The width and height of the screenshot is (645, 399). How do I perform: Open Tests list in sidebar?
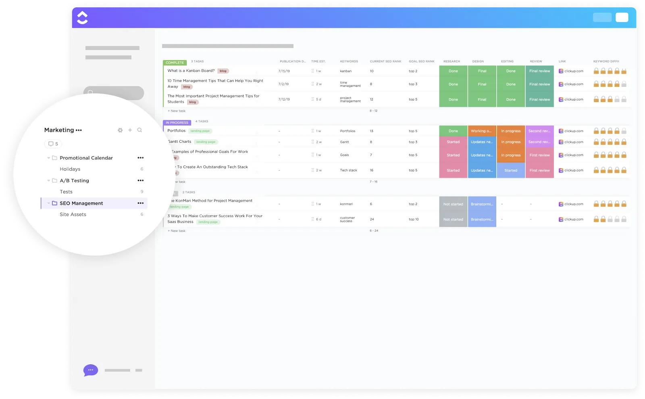66,192
